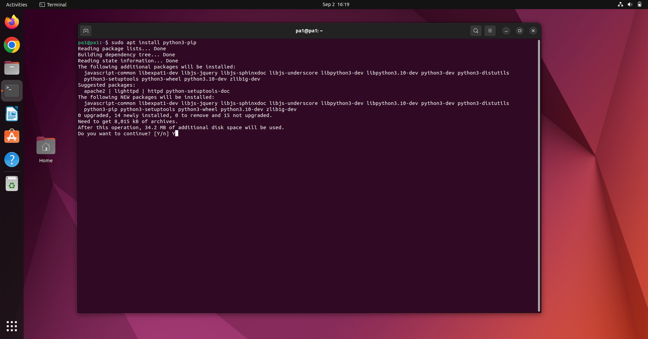This screenshot has width=648, height=339.
Task: Open Ubuntu Software Center
Action: click(11, 136)
